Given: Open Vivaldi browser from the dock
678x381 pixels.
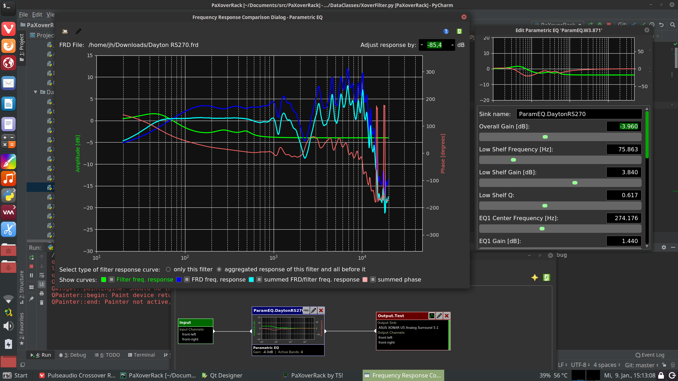Looking at the screenshot, I should coord(8,29).
